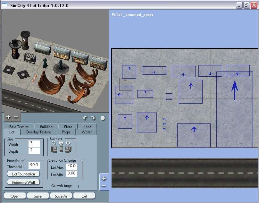Open the Water tab
The width and height of the screenshot is (259, 203).
coord(87,132)
